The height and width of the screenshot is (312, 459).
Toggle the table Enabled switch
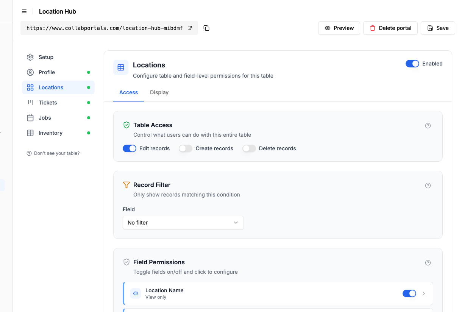coord(412,64)
